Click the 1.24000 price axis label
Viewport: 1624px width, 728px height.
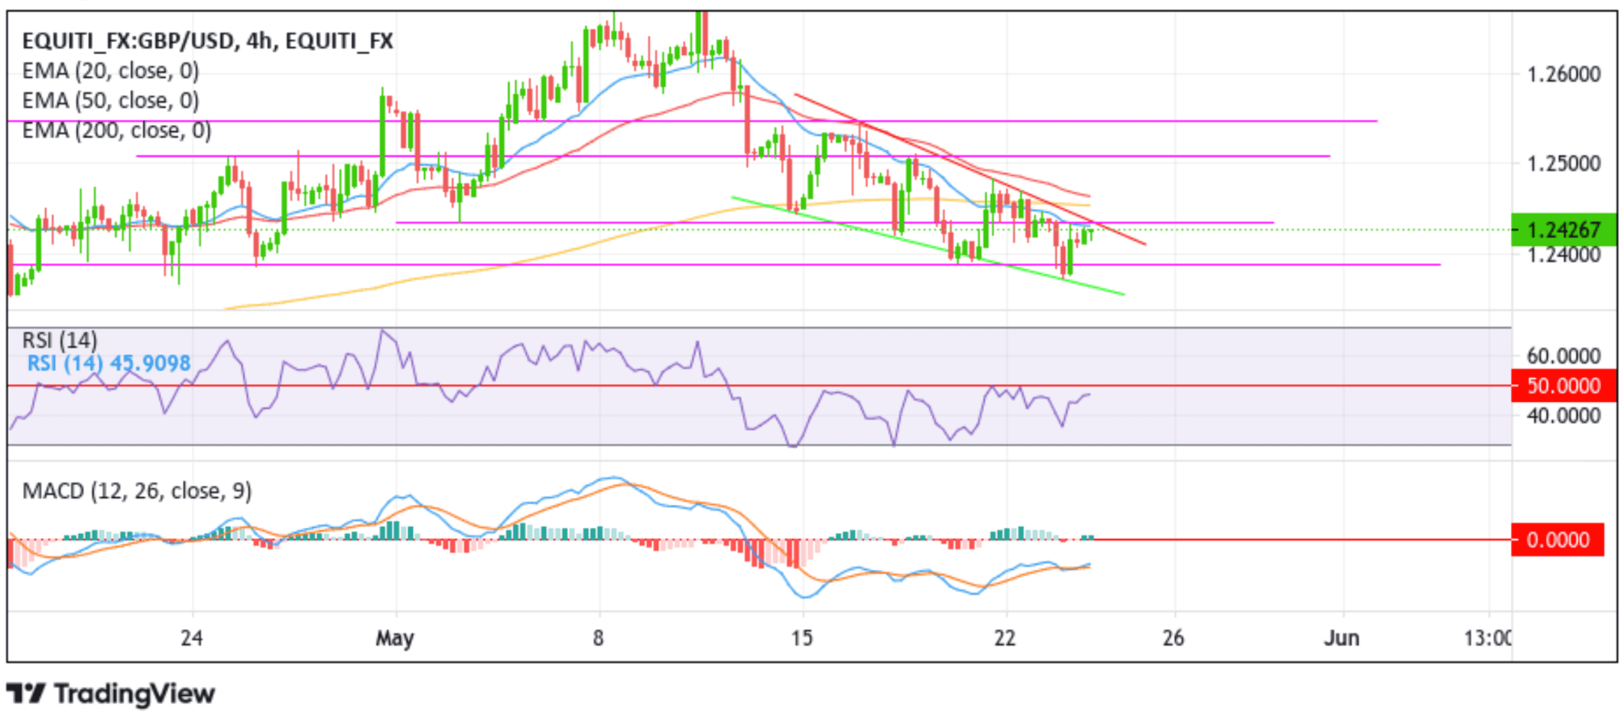click(x=1564, y=254)
